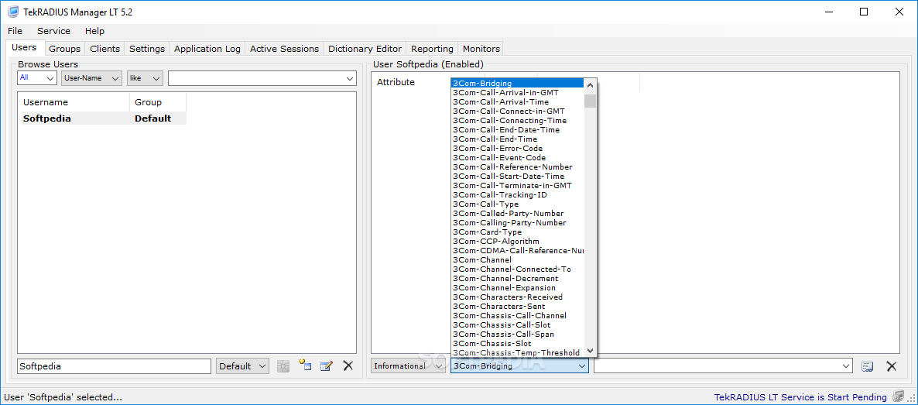Click the attribute list scrollbar thumb
This screenshot has height=405, width=918.
590,101
